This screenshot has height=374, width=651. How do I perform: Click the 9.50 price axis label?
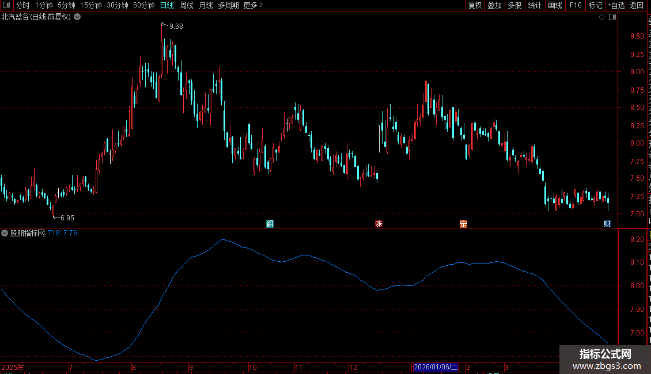click(637, 36)
